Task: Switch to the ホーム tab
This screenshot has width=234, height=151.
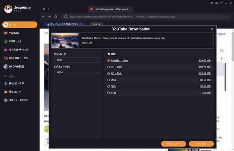Action: [x=46, y=9]
